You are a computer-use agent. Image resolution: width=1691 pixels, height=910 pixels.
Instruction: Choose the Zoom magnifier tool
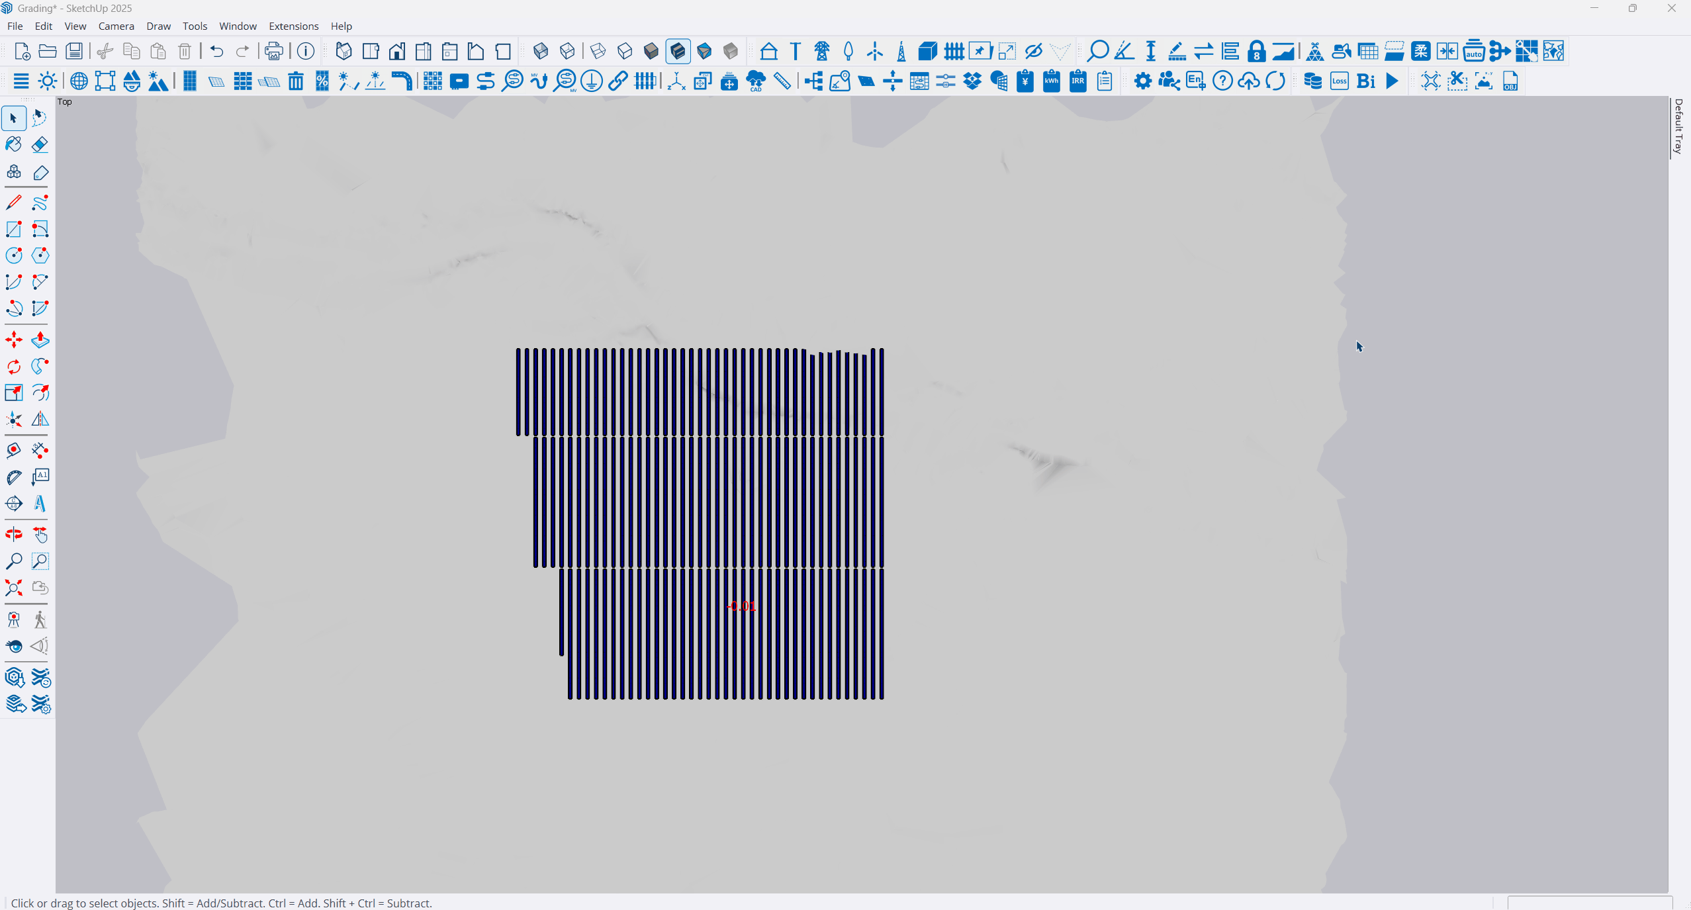click(13, 561)
